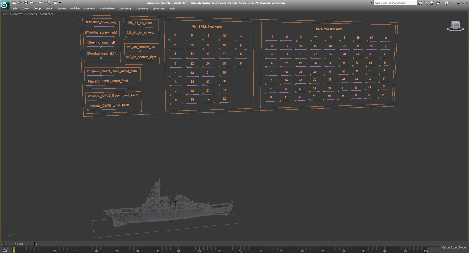This screenshot has width=469, height=253.
Task: Click the ViewCube in the viewport corner
Action: [x=455, y=26]
